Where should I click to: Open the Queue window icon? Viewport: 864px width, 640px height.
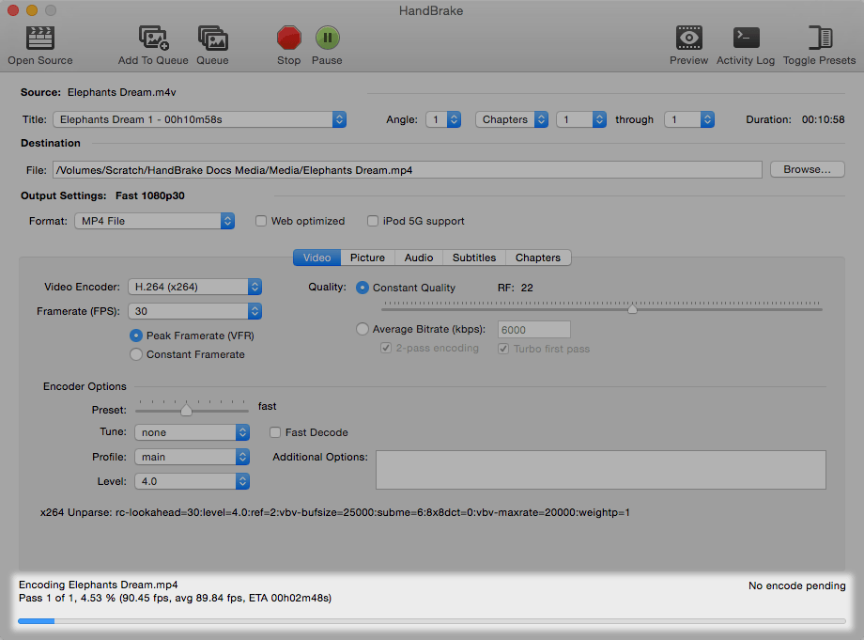click(x=212, y=39)
